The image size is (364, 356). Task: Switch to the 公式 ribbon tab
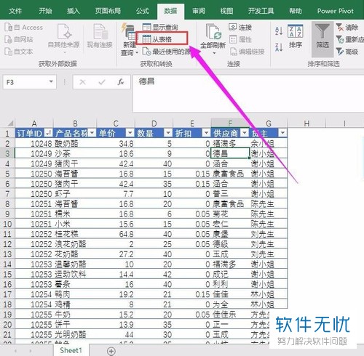coord(142,11)
